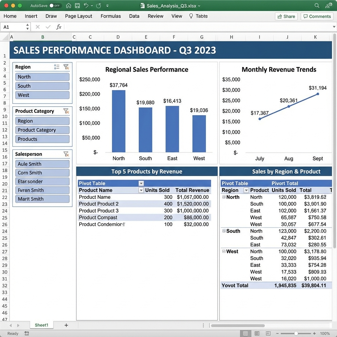Image resolution: width=337 pixels, height=337 pixels.
Task: Switch to the Formulas ribbon tab
Action: (x=111, y=16)
